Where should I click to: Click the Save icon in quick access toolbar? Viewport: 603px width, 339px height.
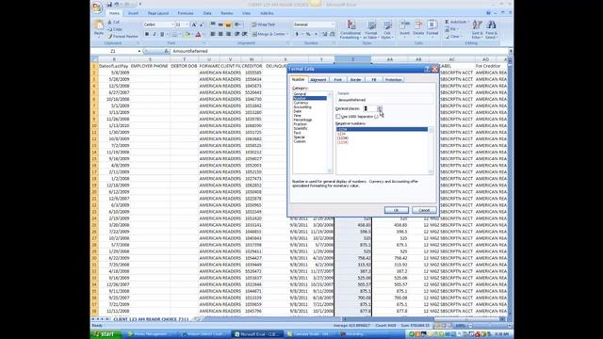(x=109, y=4)
